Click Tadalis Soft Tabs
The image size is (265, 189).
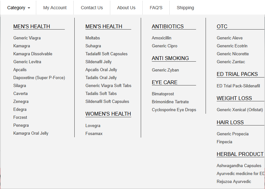coord(101,94)
